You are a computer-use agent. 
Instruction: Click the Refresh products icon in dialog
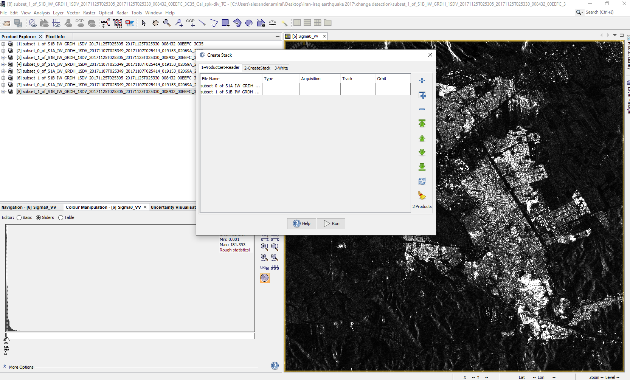(422, 181)
